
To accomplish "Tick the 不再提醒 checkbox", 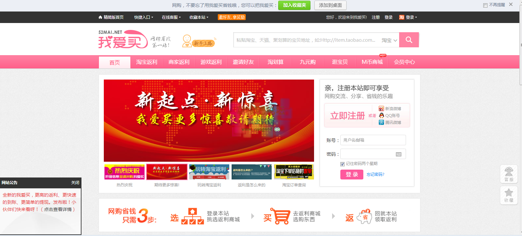I will pos(485,5).
